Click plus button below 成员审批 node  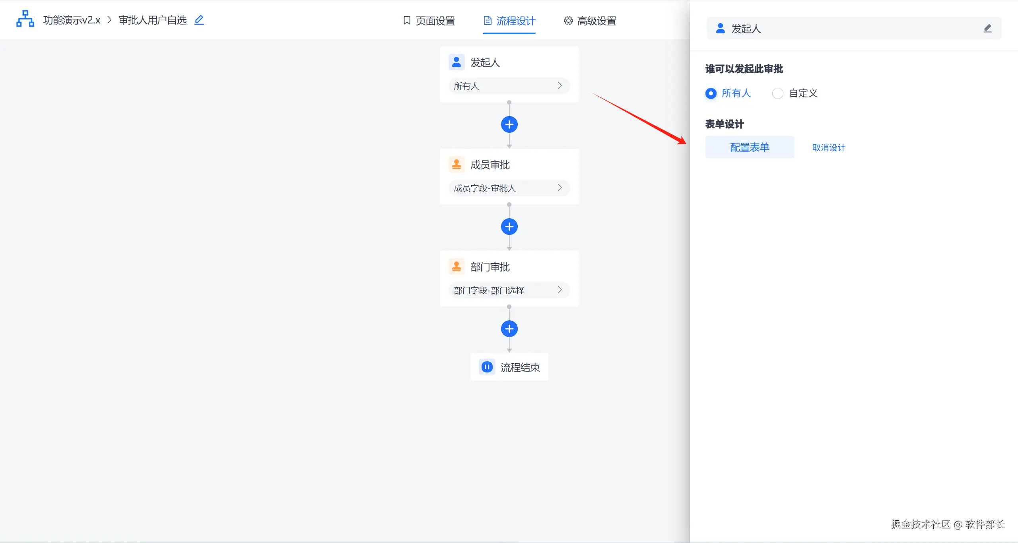[x=509, y=227]
